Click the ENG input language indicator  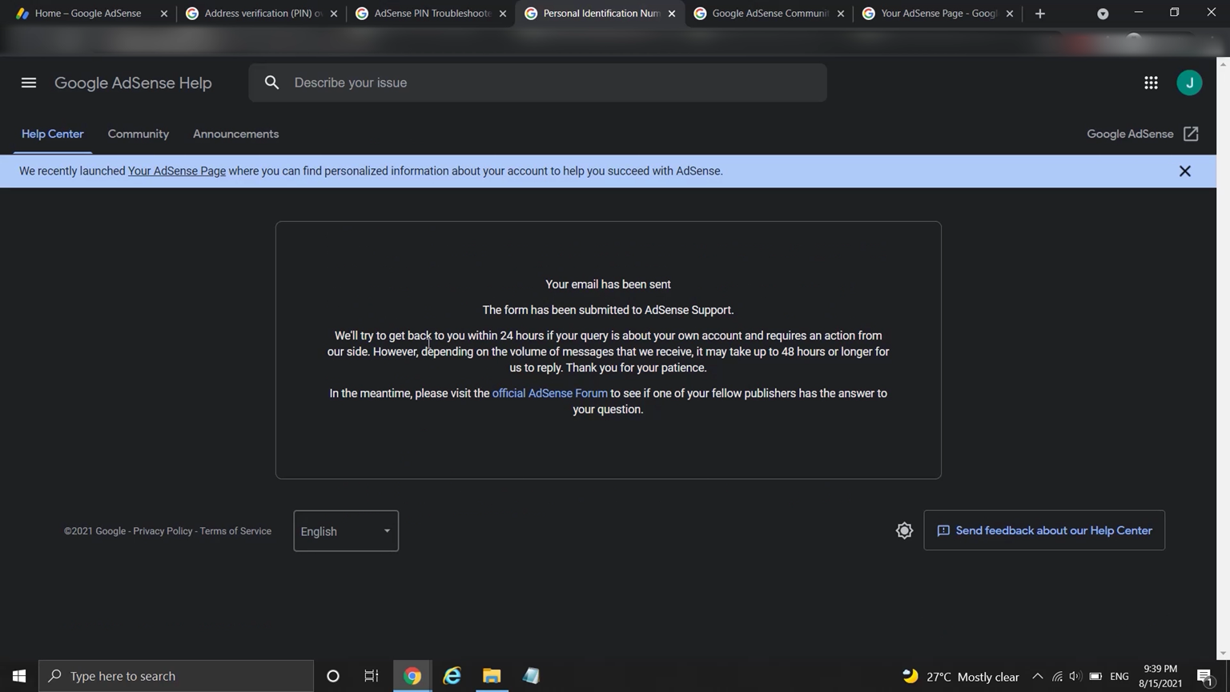[x=1119, y=677]
